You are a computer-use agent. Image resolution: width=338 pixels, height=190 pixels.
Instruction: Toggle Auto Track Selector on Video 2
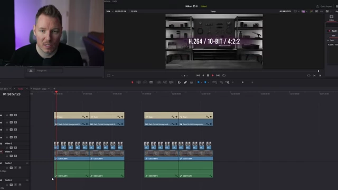pyautogui.click(x=11, y=148)
